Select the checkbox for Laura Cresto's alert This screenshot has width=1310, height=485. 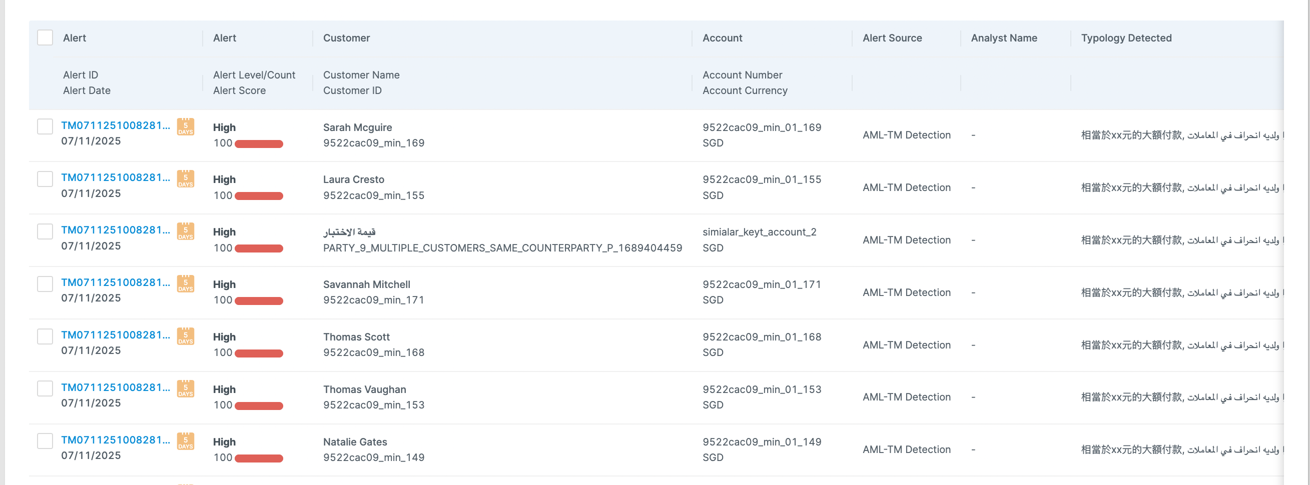(45, 179)
